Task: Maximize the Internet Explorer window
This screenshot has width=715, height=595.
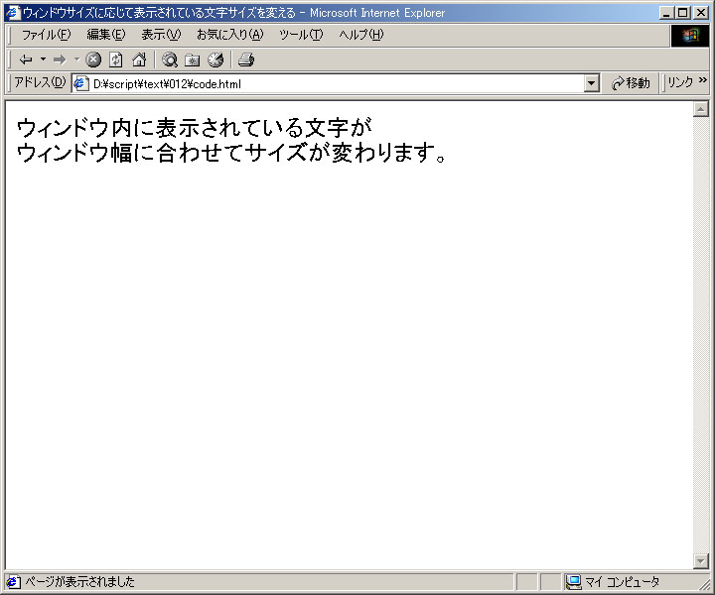Action: pos(682,13)
